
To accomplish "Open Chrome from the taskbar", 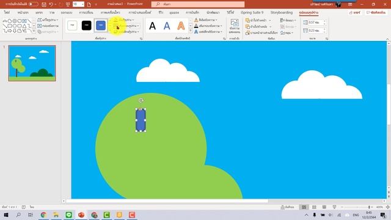I will (x=43, y=215).
